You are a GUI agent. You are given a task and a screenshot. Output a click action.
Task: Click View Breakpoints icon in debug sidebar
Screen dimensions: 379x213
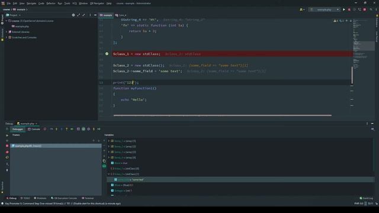(x=7, y=152)
